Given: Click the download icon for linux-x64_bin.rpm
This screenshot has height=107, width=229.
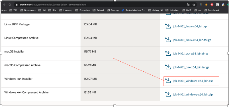Looking at the screenshot, I should click(x=168, y=26).
